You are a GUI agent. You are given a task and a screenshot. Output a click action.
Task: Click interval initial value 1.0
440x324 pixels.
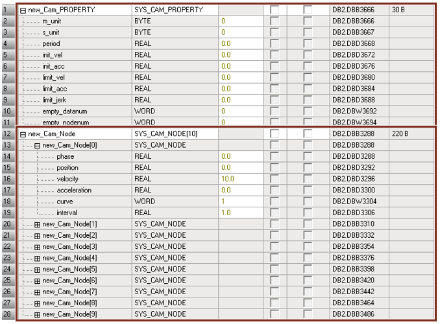tap(226, 213)
